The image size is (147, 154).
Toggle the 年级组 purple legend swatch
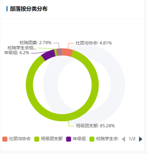(69, 139)
